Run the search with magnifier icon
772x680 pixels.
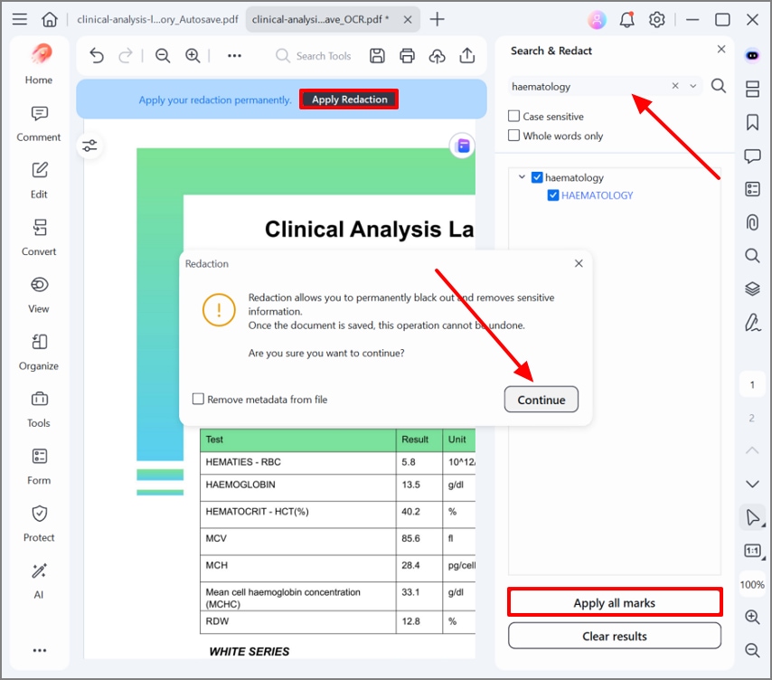(719, 86)
